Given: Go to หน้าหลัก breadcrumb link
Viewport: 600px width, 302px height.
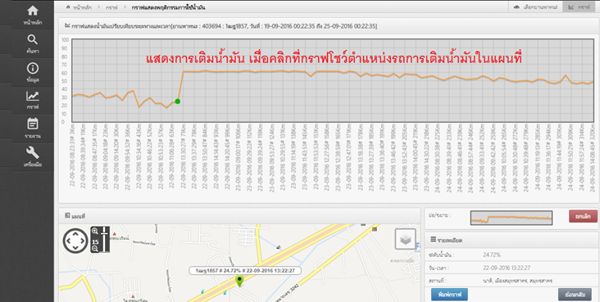Looking at the screenshot, I should coord(81,7).
